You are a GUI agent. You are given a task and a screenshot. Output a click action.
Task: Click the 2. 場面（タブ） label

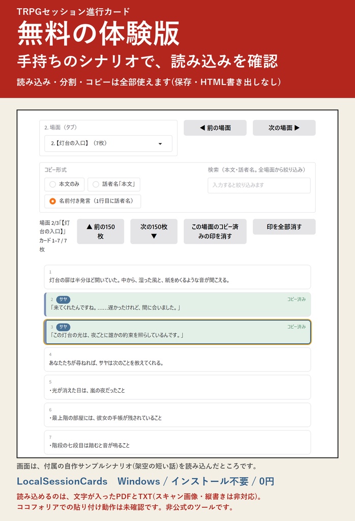point(61,127)
